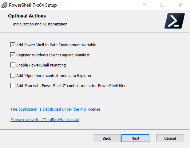
Task: Click the 'Register Windows Event Logging Manifest' label text
Action: [53, 55]
